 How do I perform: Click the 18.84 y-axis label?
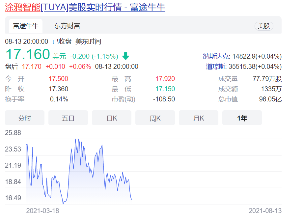[13, 182]
